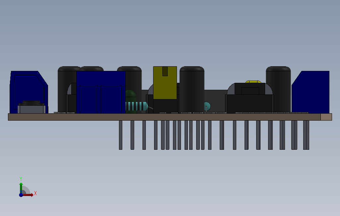Select the black capacitor right of the yellow component

(192, 89)
